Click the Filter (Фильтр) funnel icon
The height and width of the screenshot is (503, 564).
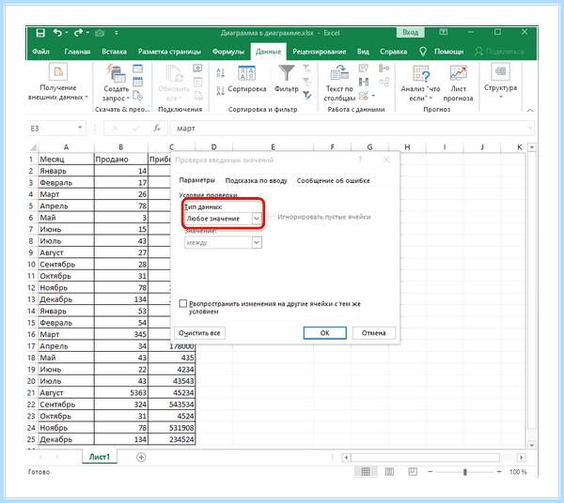[287, 73]
